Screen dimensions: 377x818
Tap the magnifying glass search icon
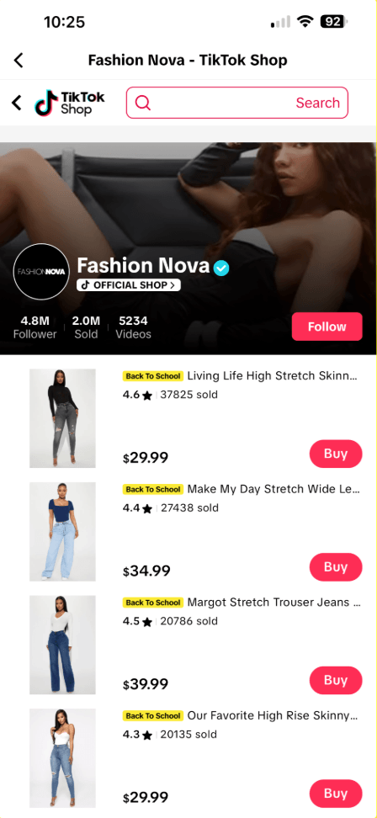click(x=142, y=103)
